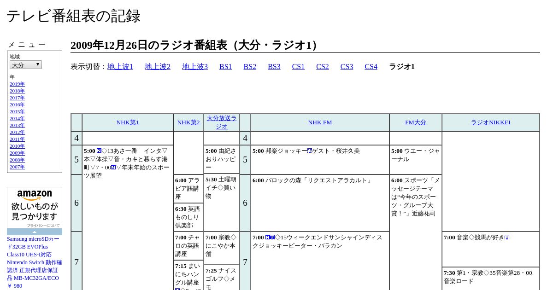Click the Amazon ad banner image

point(35,208)
